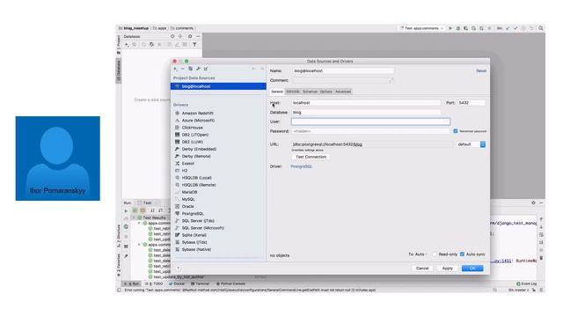Screen dimensions: 563x317
Task: Click the rerun tests icon in the Run panel
Action: coord(126,210)
